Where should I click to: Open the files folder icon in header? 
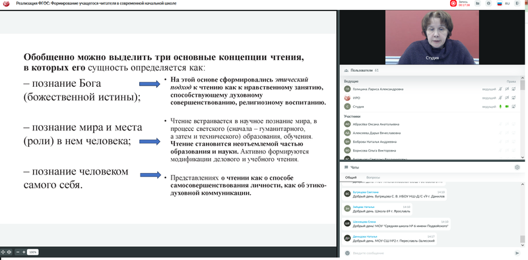point(477,3)
